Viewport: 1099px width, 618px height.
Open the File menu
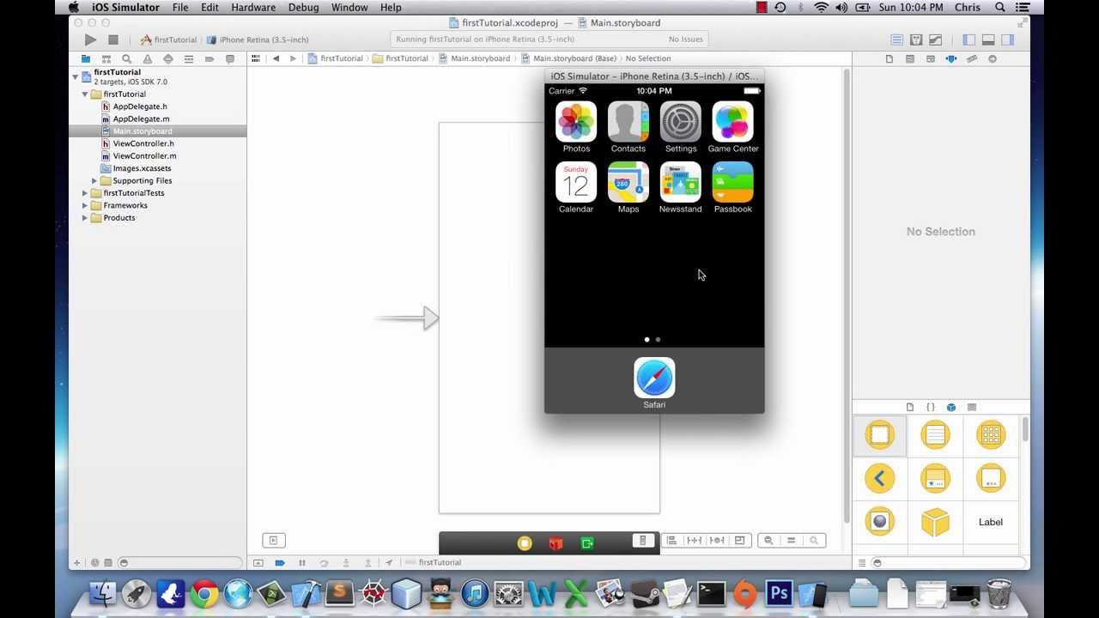180,7
